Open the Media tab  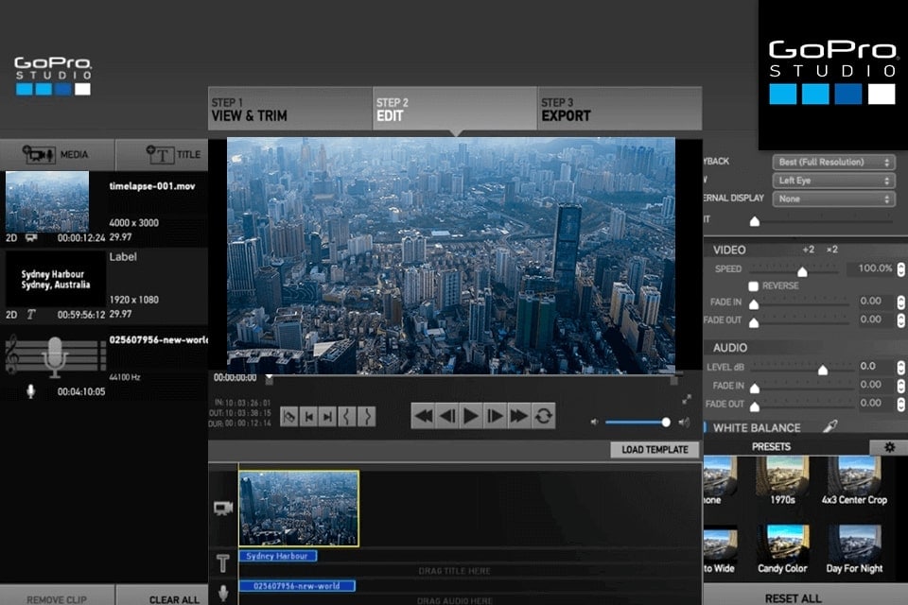click(57, 155)
